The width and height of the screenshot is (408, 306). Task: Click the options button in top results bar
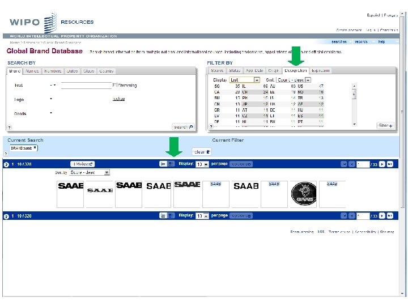tap(241, 164)
